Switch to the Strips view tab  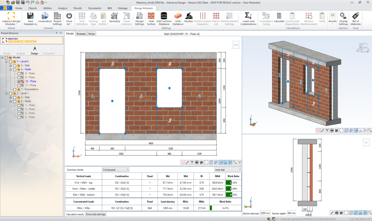pos(92,34)
